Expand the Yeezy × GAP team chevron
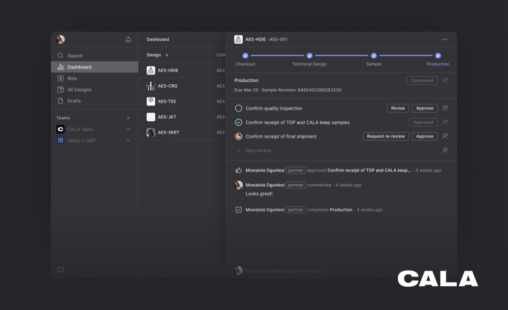This screenshot has width=508, height=310. coord(128,141)
